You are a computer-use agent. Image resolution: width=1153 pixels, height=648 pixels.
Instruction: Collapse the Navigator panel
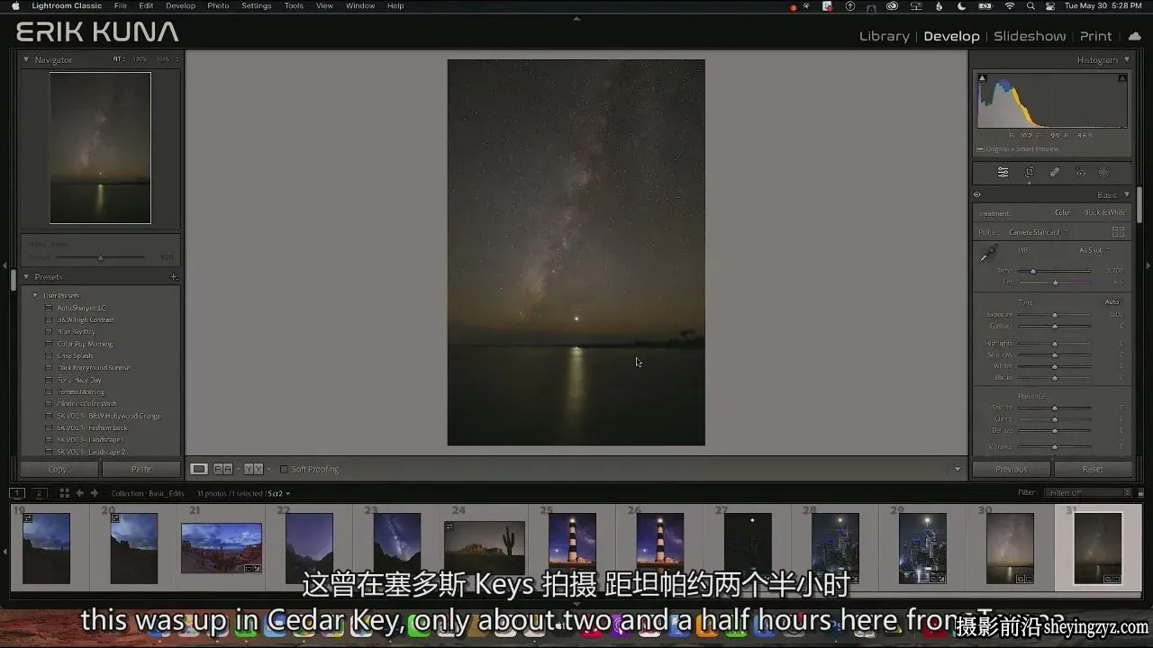pos(26,59)
